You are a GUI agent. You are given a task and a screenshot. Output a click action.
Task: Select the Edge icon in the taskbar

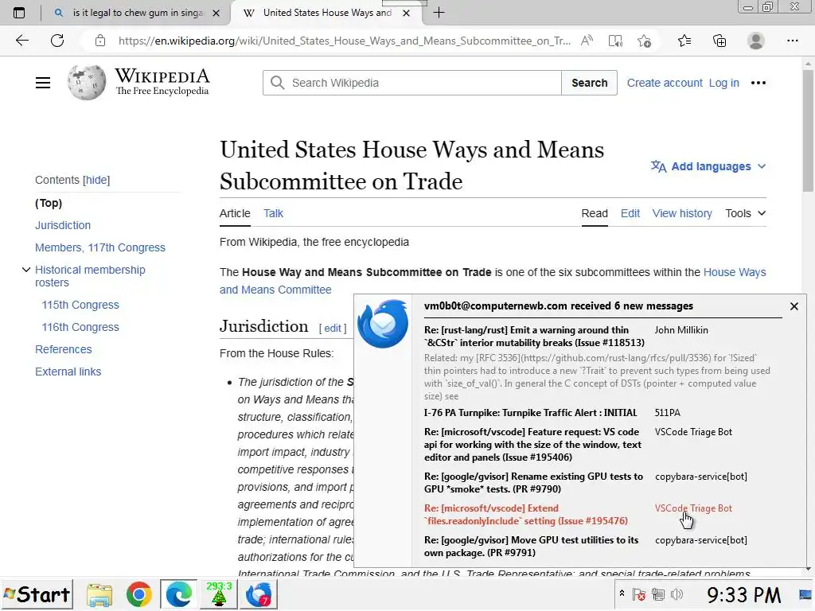179,594
